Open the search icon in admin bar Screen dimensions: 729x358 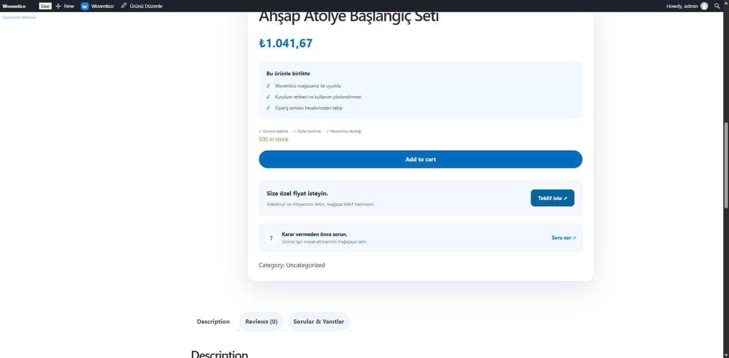717,6
